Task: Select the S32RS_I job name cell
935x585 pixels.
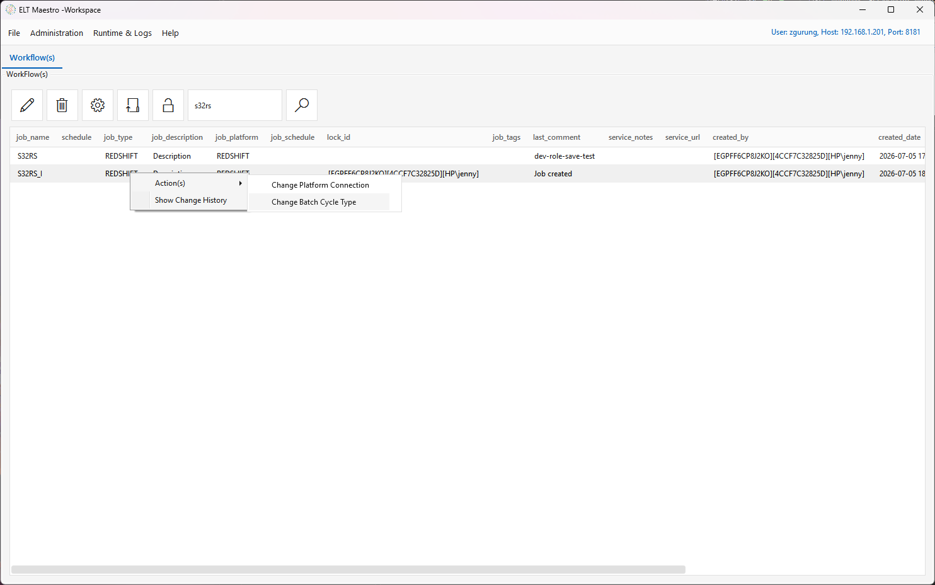Action: point(30,174)
